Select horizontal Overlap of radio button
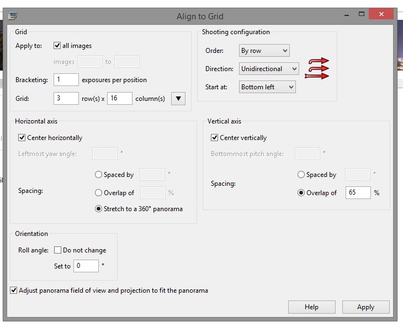The height and width of the screenshot is (328, 403). (x=98, y=193)
